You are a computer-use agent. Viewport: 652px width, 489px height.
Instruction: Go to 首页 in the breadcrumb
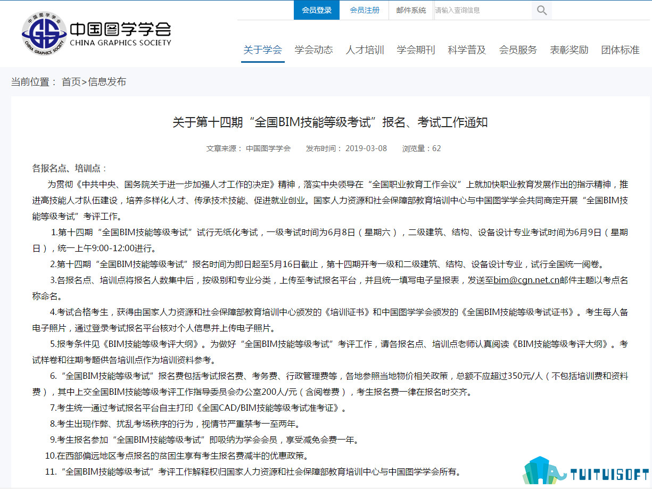71,82
